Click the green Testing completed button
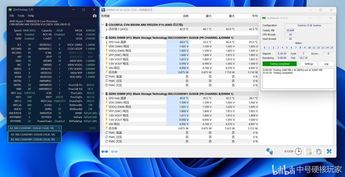 (x=279, y=64)
